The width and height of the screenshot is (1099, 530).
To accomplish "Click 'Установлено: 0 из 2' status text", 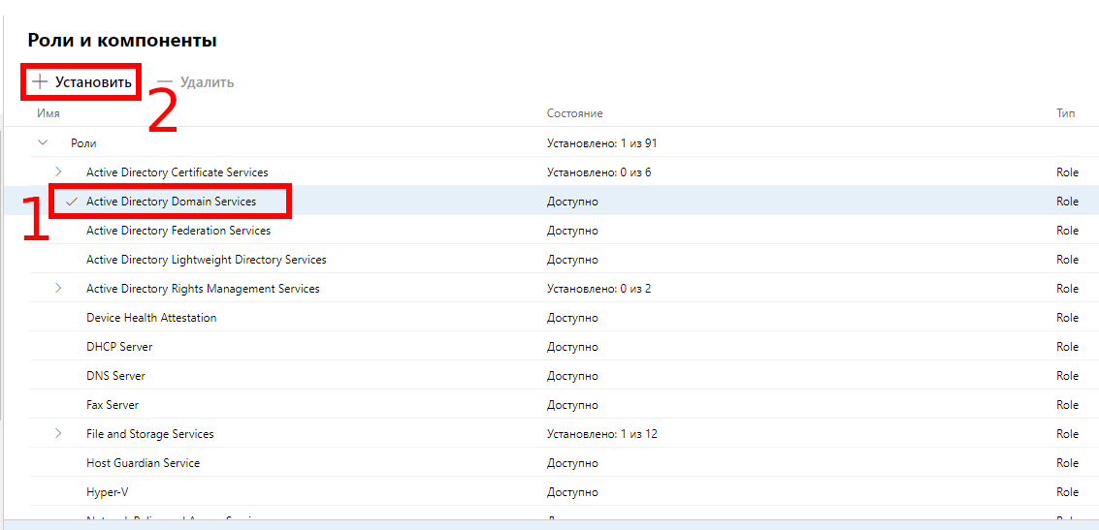I will click(598, 289).
